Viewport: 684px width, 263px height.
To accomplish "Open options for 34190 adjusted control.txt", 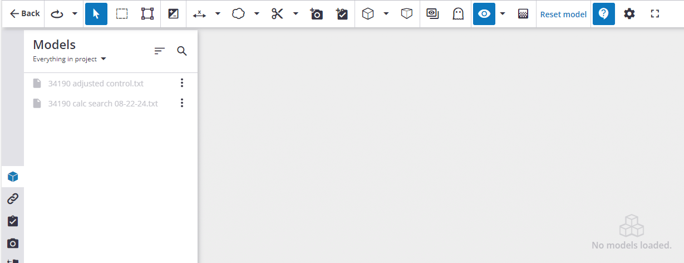I will pos(181,83).
